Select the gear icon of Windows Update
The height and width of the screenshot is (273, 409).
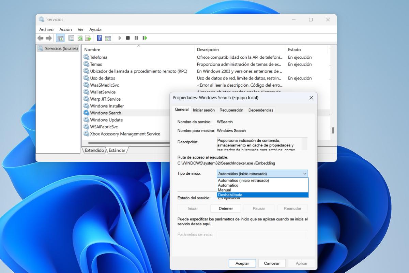click(86, 120)
